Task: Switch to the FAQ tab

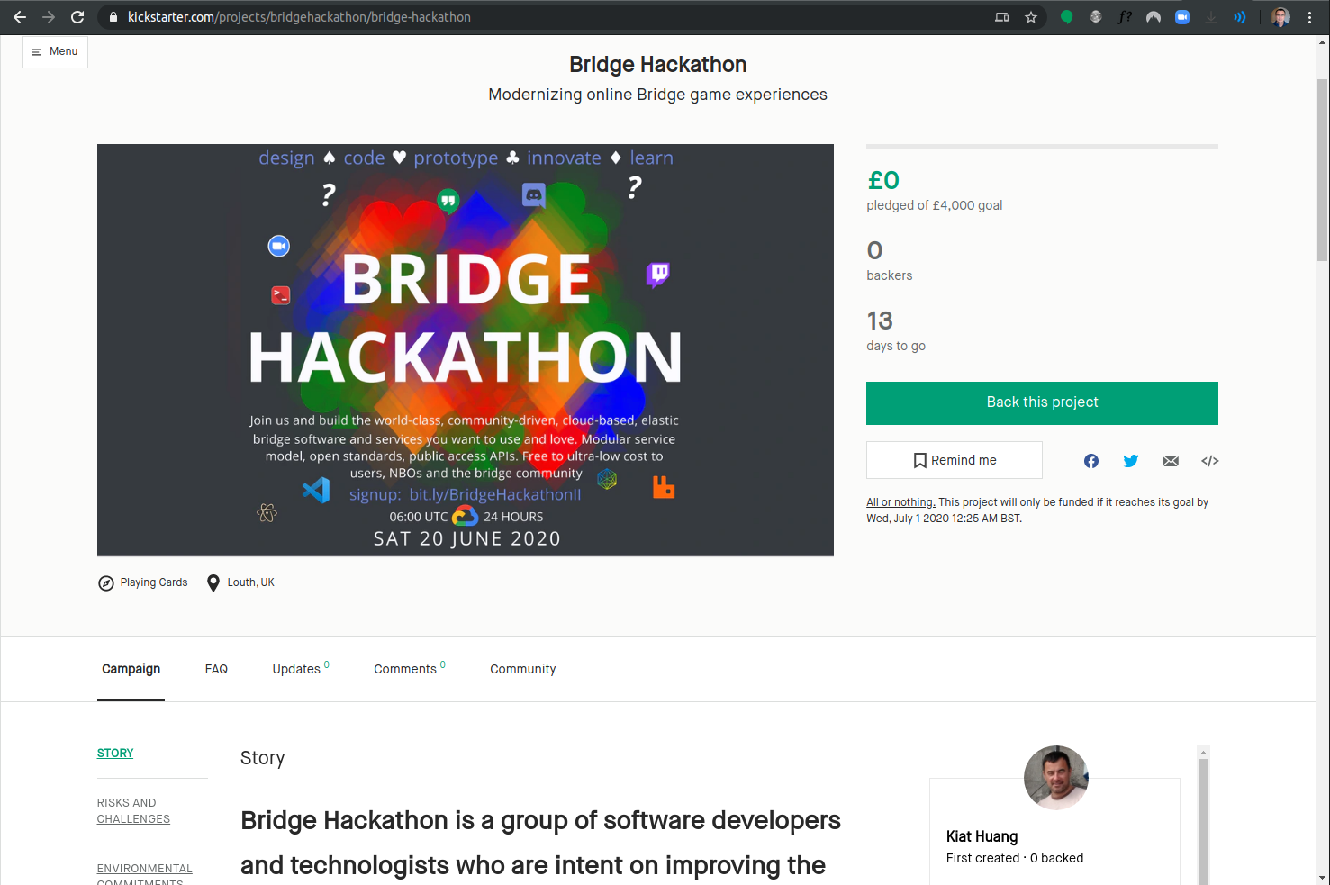Action: point(216,669)
